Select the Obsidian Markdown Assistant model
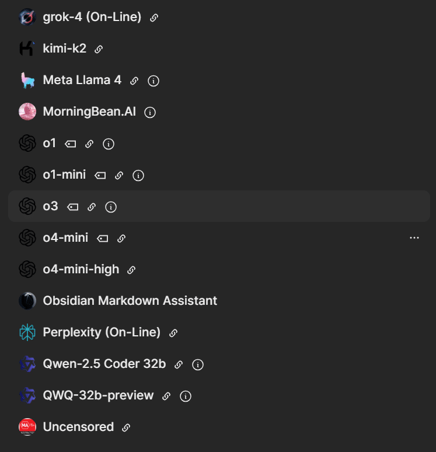The height and width of the screenshot is (452, 436). click(x=130, y=301)
